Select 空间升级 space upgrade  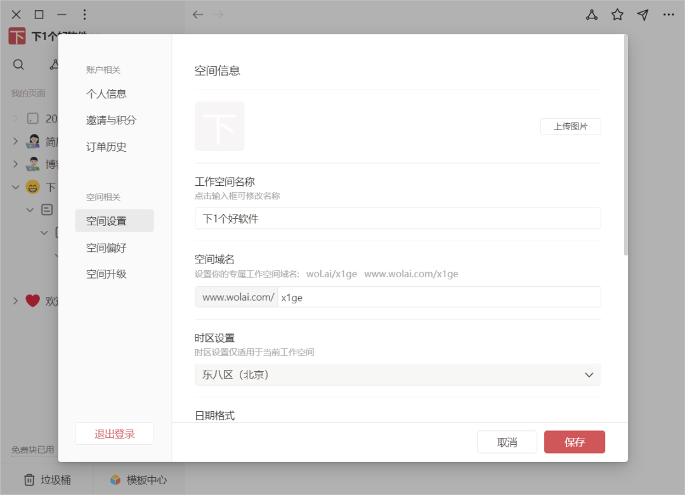pyautogui.click(x=108, y=274)
